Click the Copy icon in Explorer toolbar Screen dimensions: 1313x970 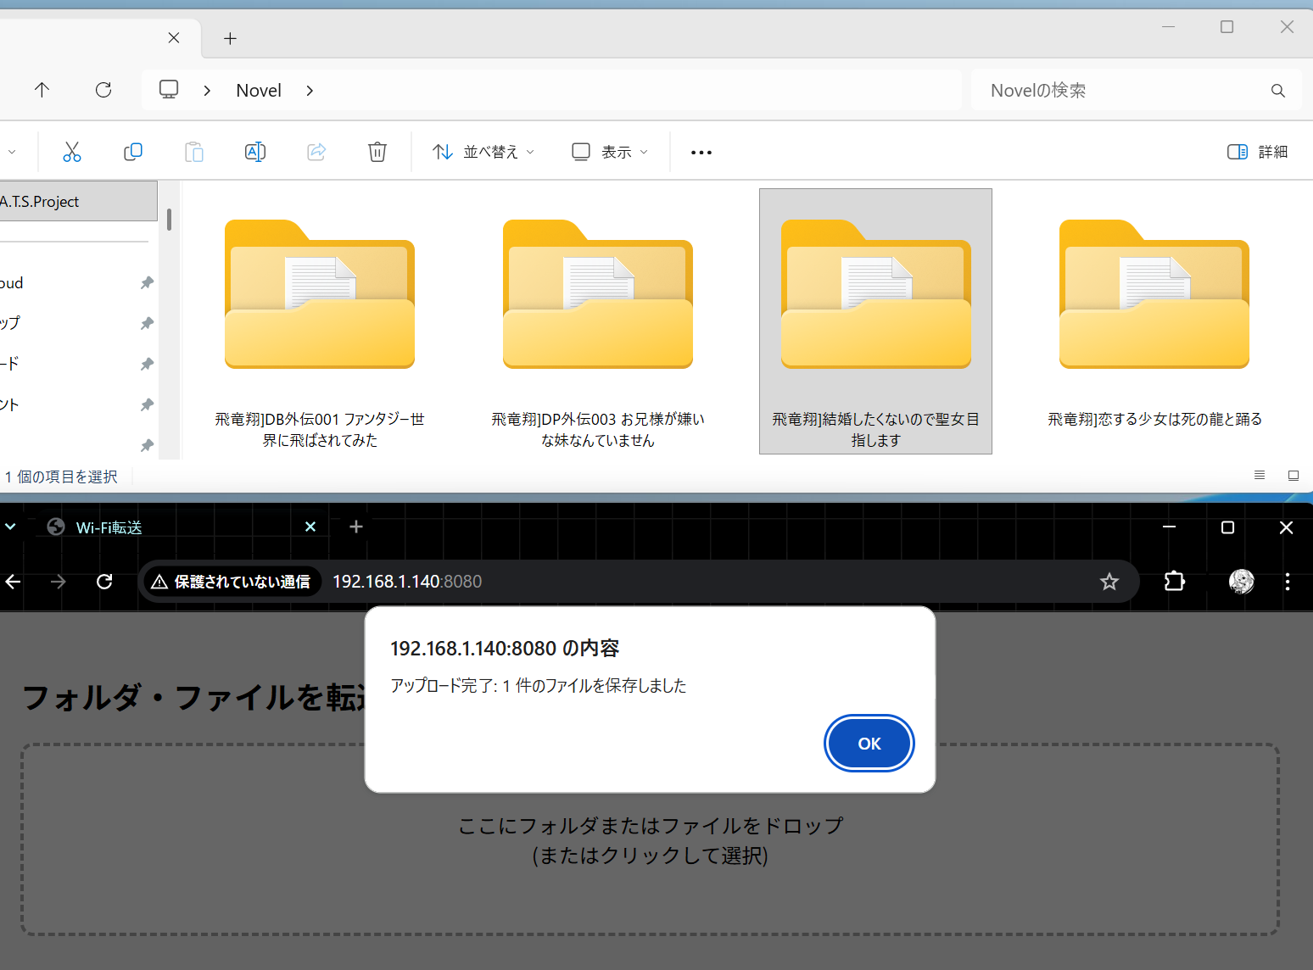click(133, 151)
